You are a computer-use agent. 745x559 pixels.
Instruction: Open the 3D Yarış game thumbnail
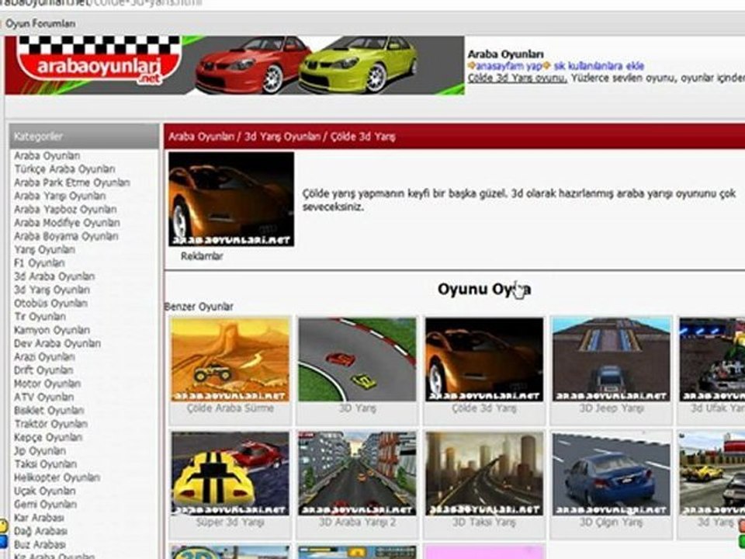pos(357,359)
